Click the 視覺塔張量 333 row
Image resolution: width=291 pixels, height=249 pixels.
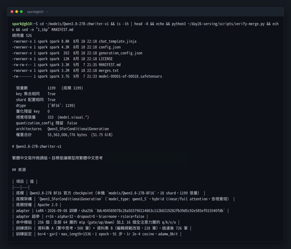[x=52, y=117]
